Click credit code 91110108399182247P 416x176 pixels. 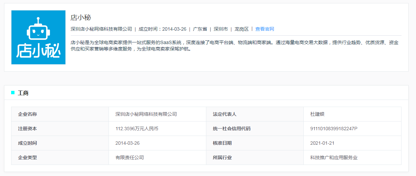coord(334,129)
